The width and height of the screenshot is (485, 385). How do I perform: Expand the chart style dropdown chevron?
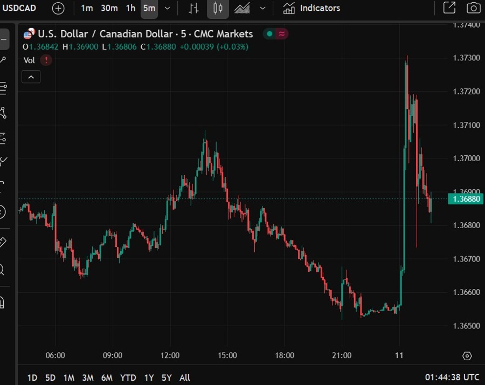click(262, 8)
